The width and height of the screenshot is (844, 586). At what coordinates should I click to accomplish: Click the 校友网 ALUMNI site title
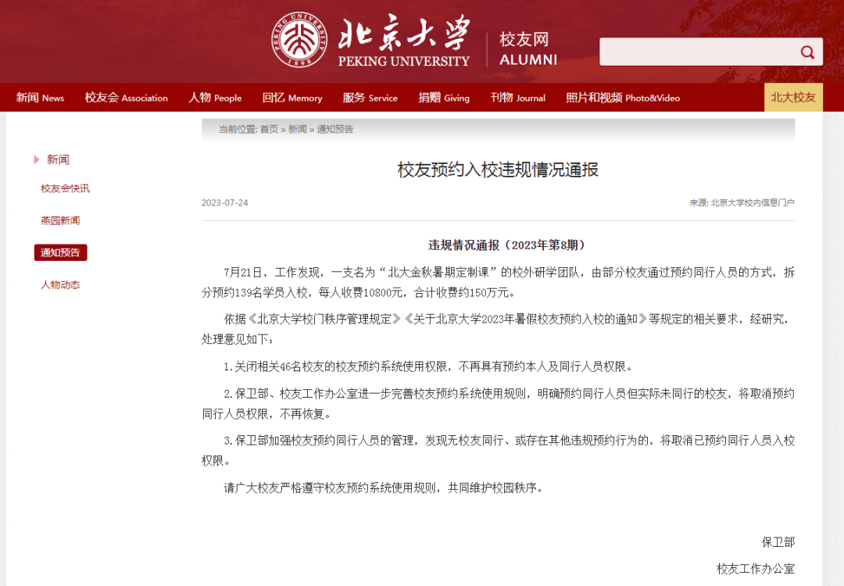pos(528,49)
